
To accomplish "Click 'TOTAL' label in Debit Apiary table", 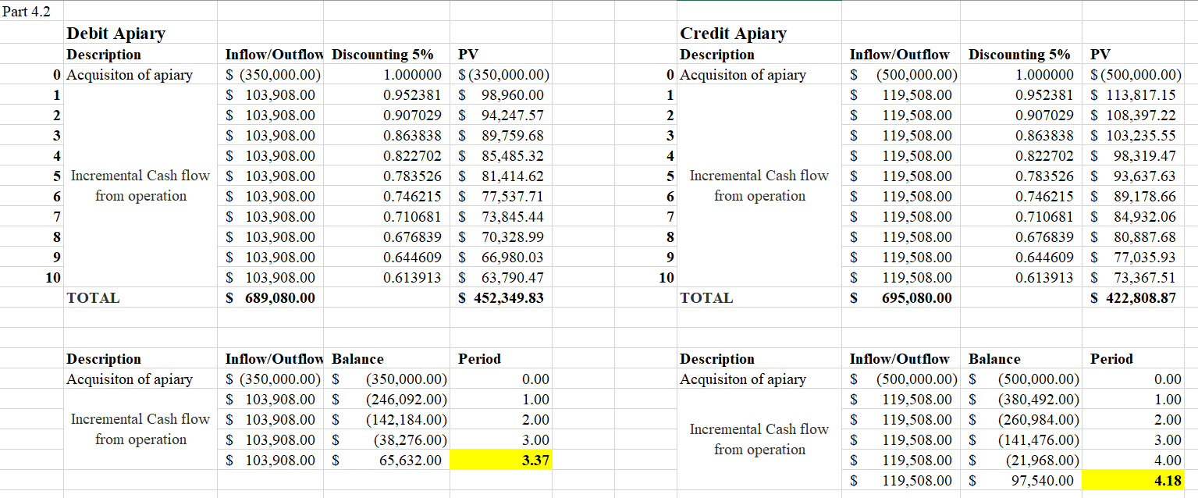I will pos(140,297).
